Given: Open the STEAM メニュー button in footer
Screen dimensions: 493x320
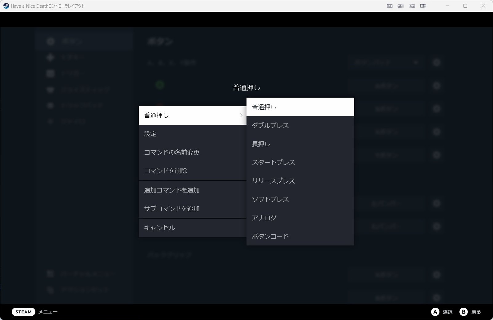Looking at the screenshot, I should click(x=35, y=312).
